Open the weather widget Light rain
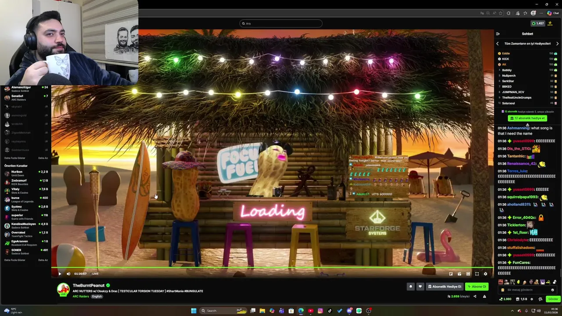 pos(13,311)
